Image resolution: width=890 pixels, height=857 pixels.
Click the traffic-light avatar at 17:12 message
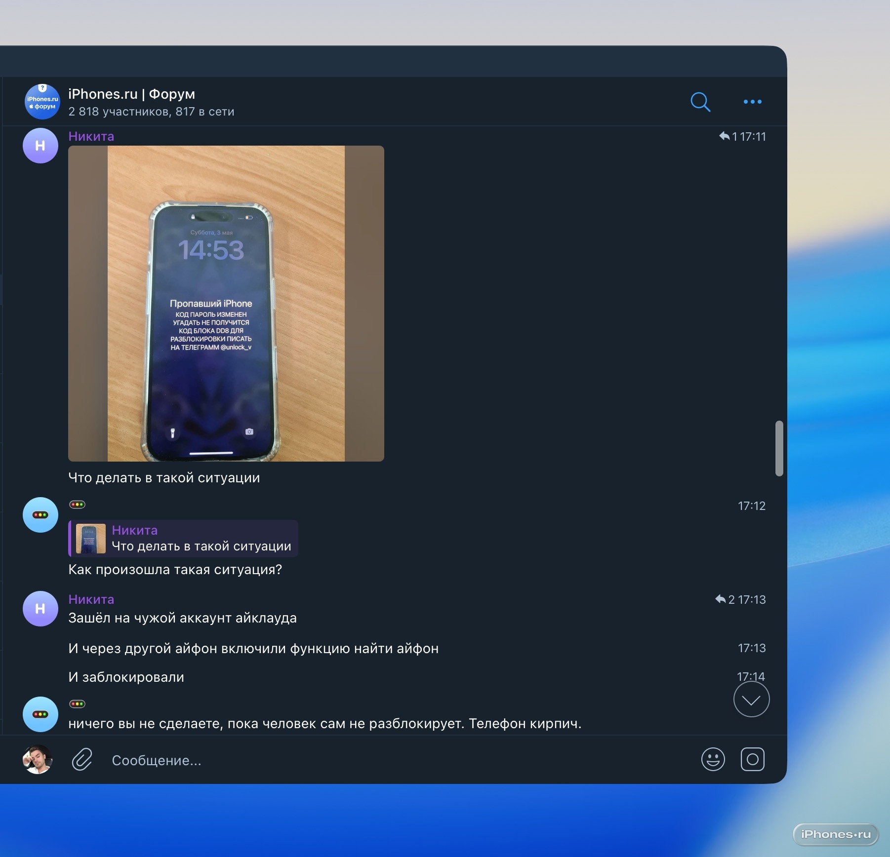coord(40,515)
